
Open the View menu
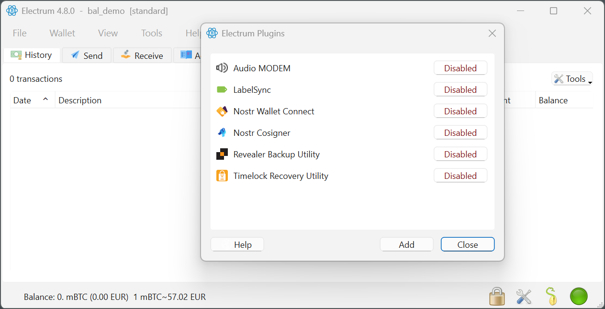click(108, 33)
